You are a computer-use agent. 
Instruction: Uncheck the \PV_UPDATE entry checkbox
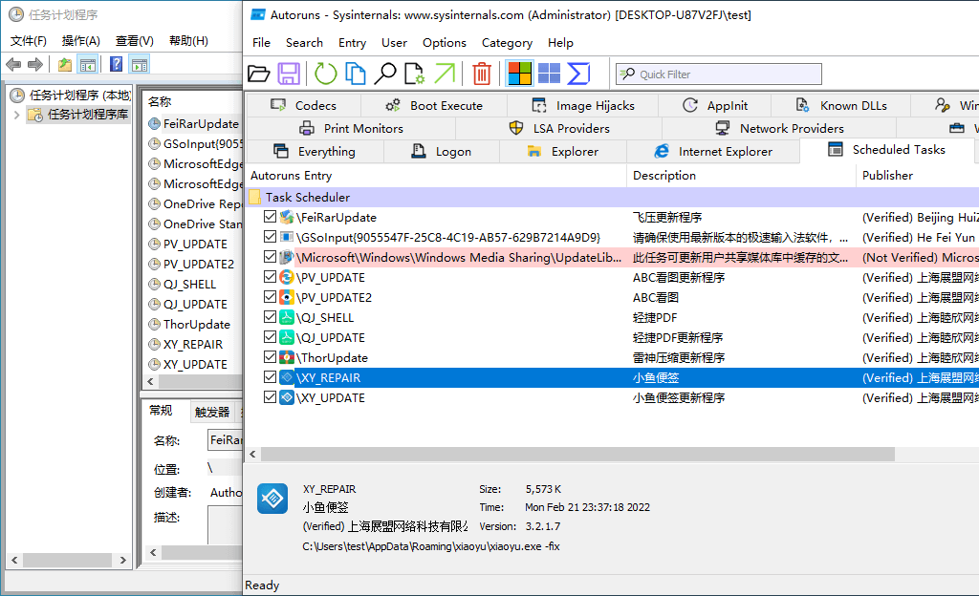[270, 276]
